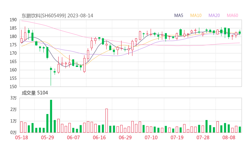Click the 0万 volume axis label
This screenshot has width=245, height=145.
[x=14, y=132]
